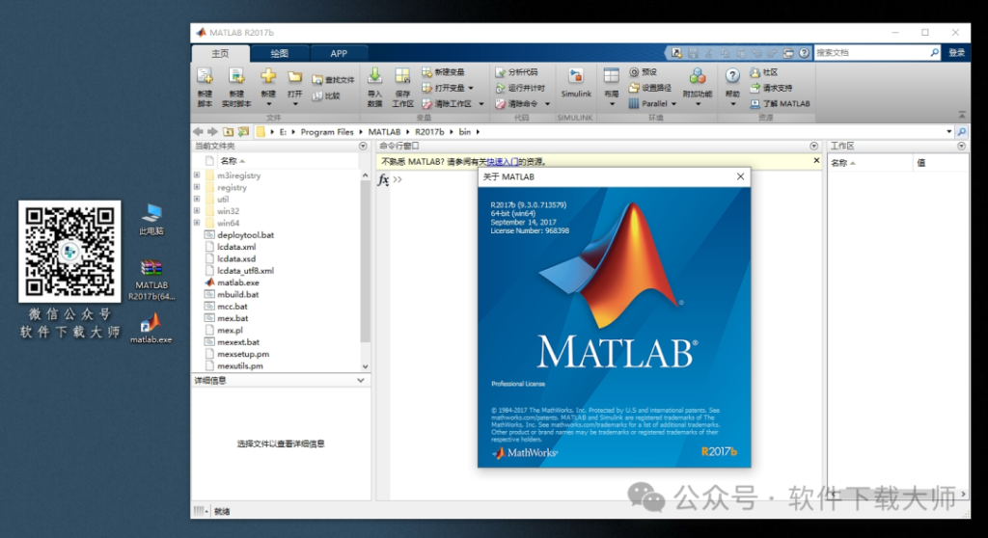This screenshot has height=538, width=988.
Task: Click the current folder scrollbar down arrow
Action: tap(366, 366)
